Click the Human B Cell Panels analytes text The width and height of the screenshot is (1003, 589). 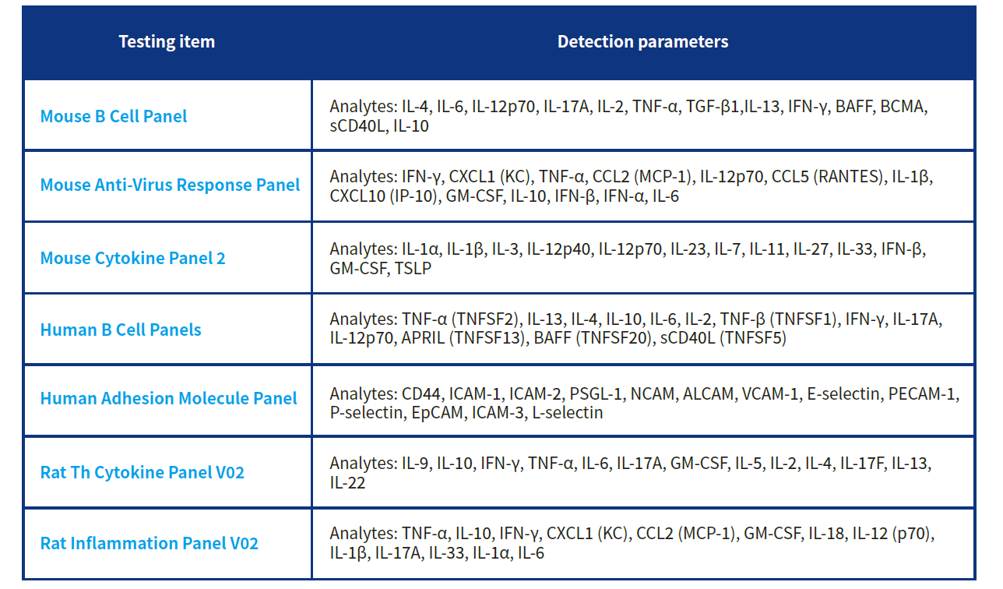635,329
